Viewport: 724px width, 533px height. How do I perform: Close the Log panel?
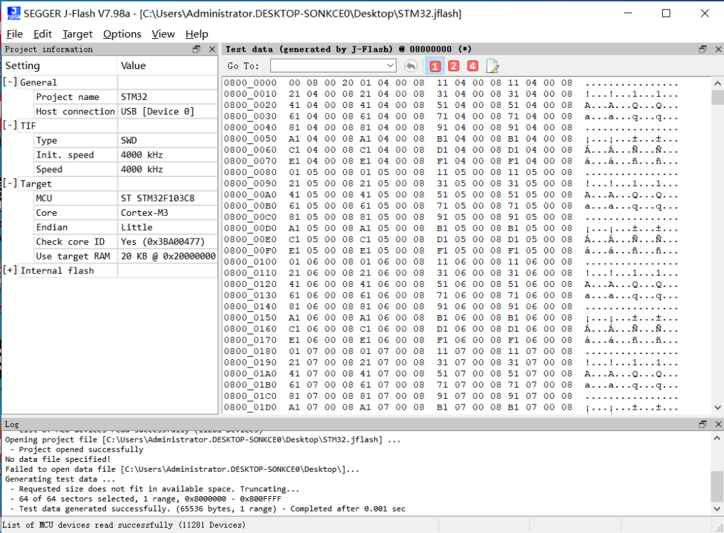pyautogui.click(x=719, y=424)
